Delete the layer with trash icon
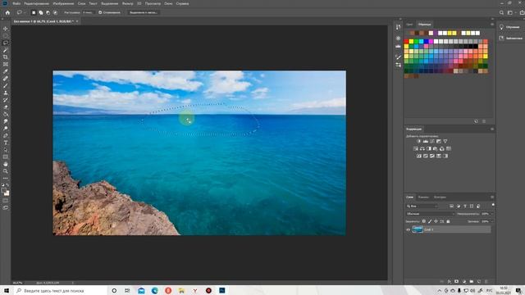 click(x=486, y=282)
